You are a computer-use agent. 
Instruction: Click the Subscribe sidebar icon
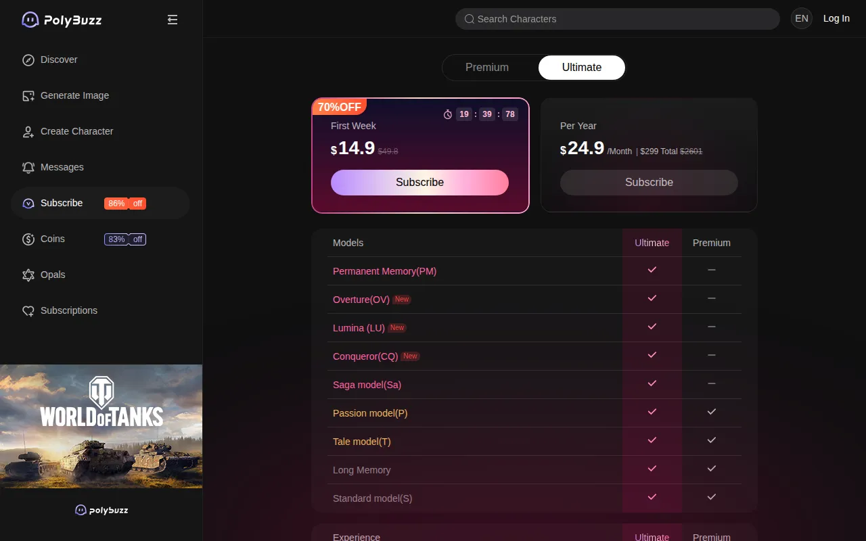(x=28, y=203)
